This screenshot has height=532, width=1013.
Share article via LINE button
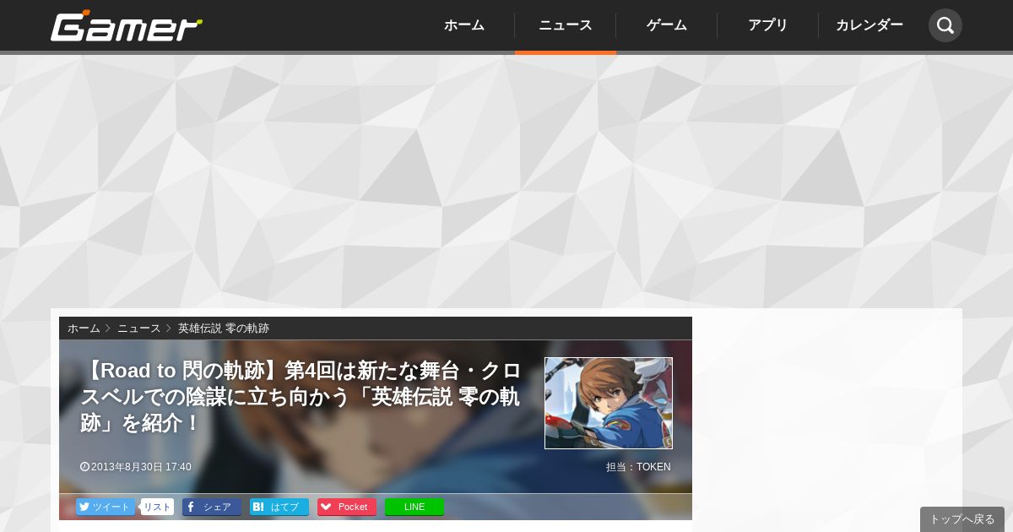coord(414,507)
